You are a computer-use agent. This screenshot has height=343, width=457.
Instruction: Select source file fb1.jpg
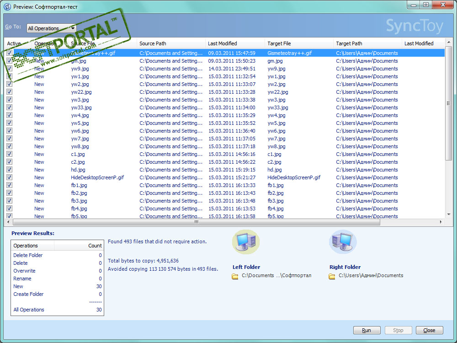(x=79, y=185)
